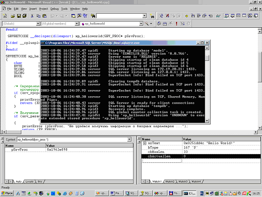
Task: Open the Debug menu
Action: pos(54,9)
